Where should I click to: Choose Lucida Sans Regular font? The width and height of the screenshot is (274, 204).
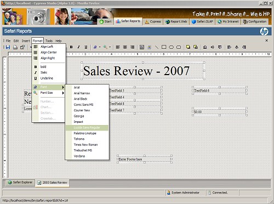[87, 128]
